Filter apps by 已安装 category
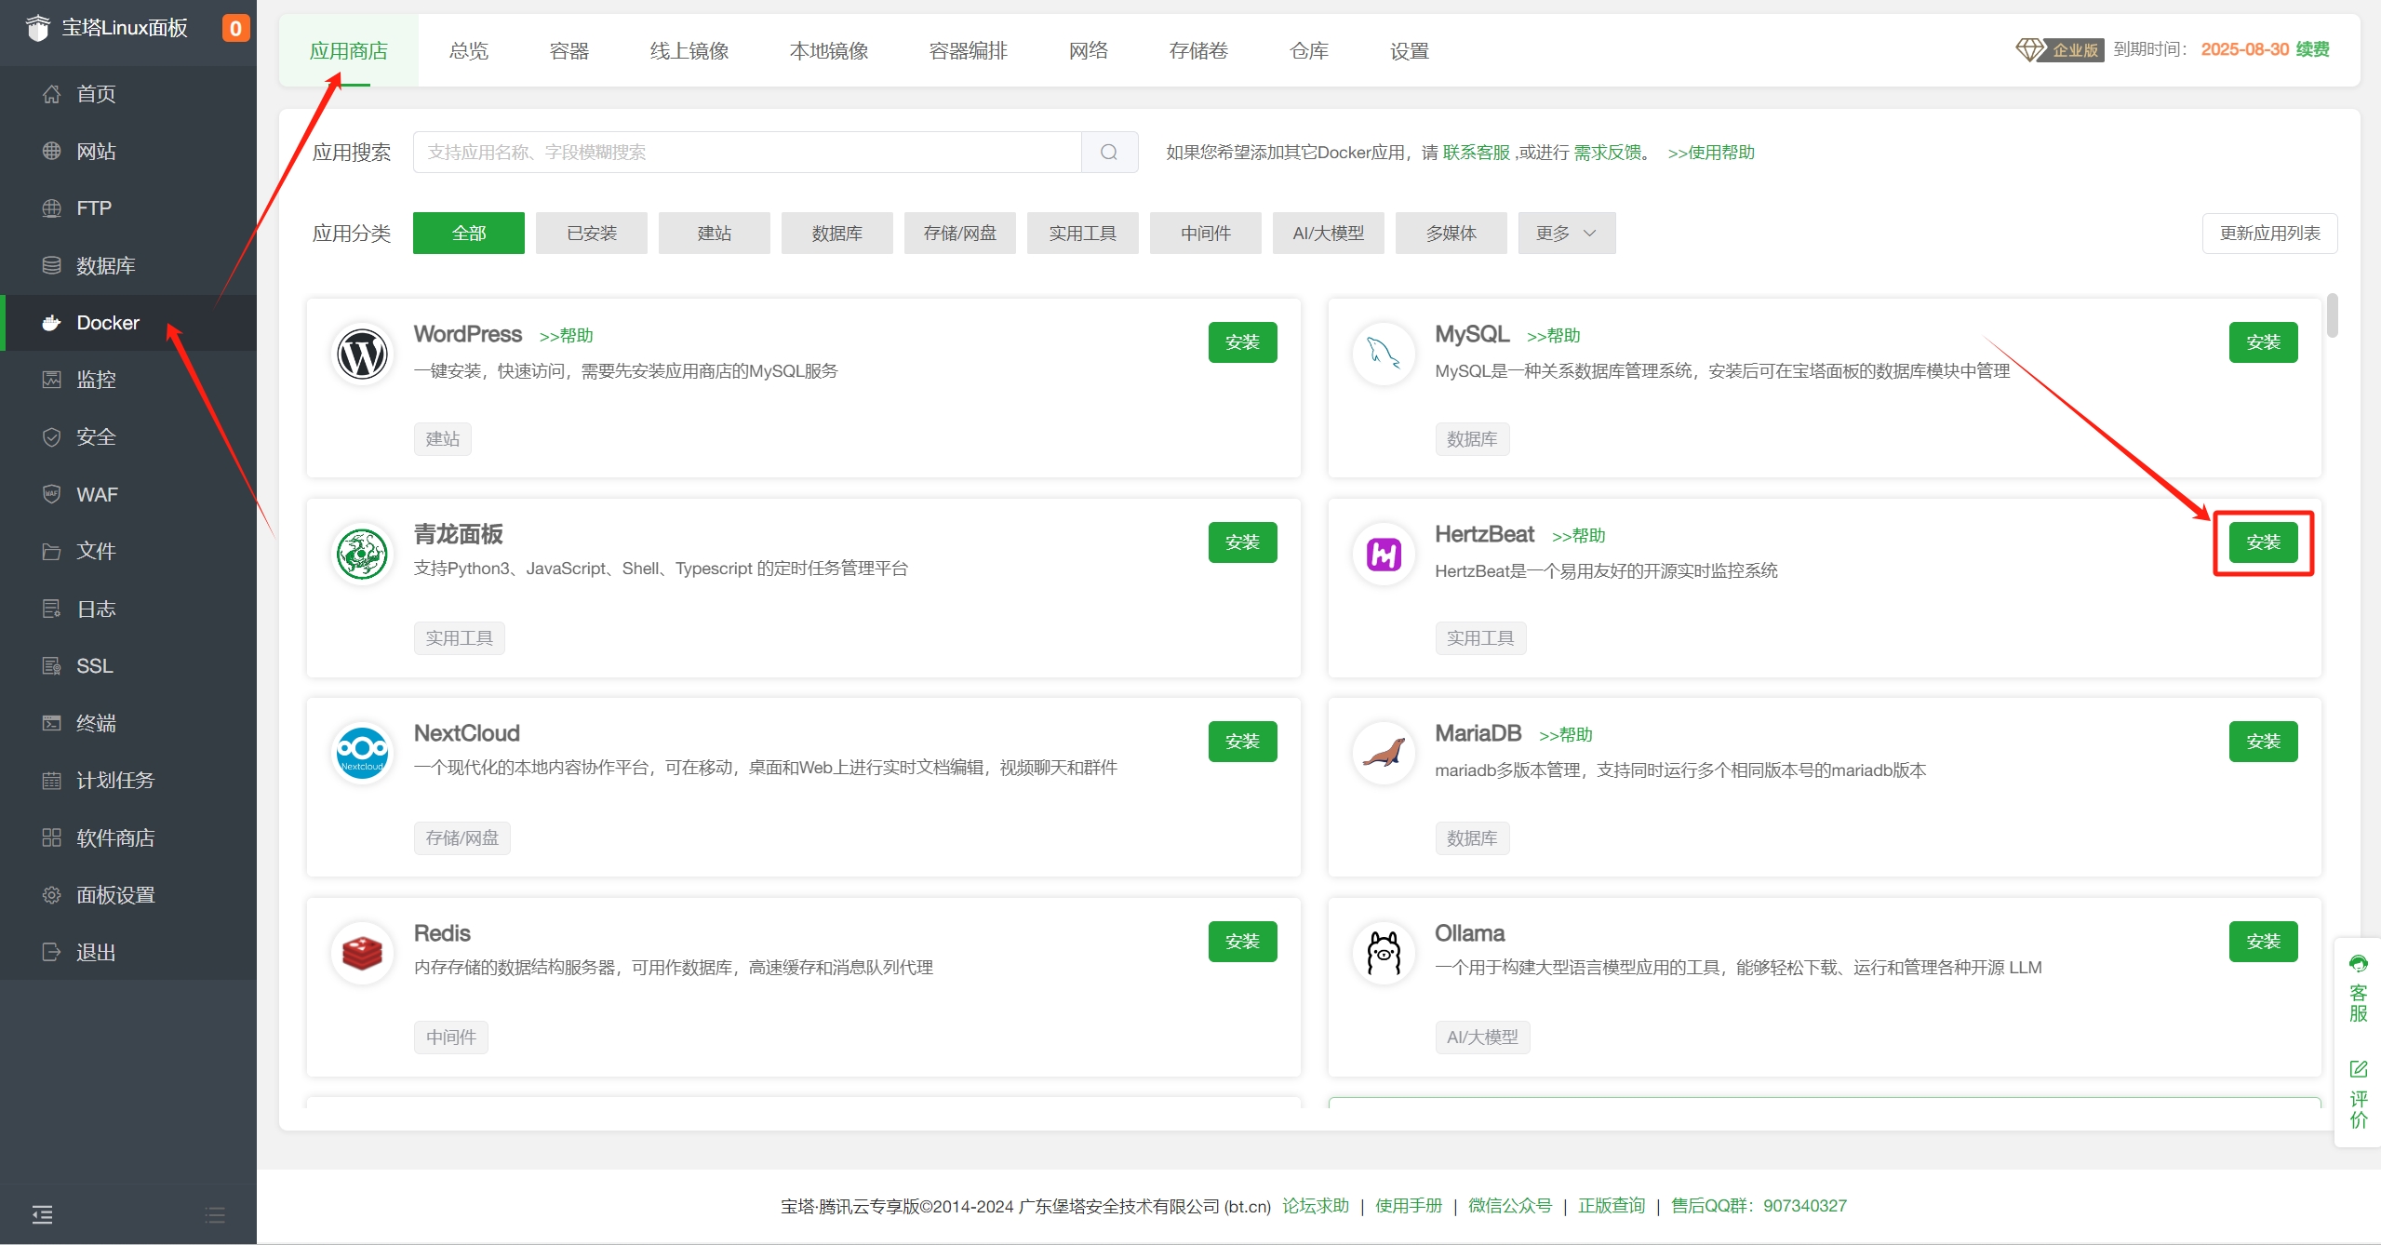This screenshot has height=1245, width=2381. coord(592,234)
